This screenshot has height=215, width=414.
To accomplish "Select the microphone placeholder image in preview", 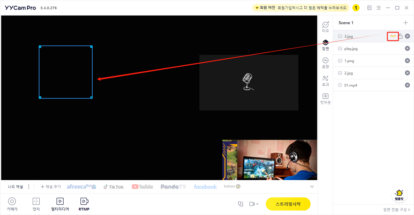I will [249, 82].
